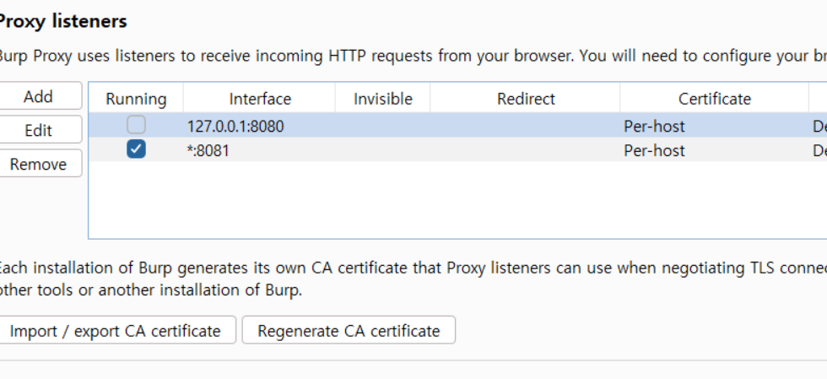This screenshot has height=379, width=827.
Task: Disable Running checkbox for *:8081
Action: 136,149
